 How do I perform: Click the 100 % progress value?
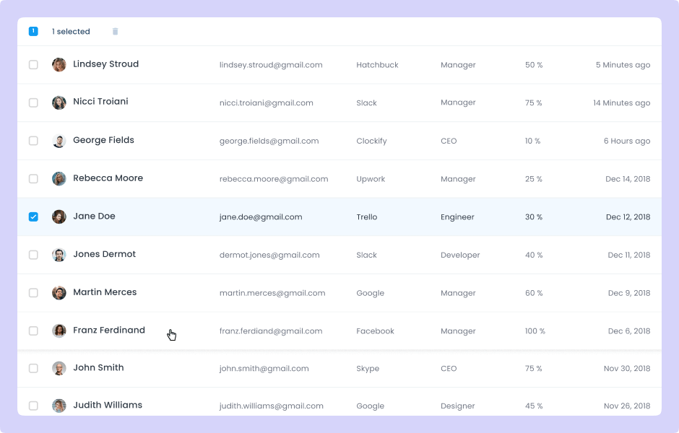point(535,331)
